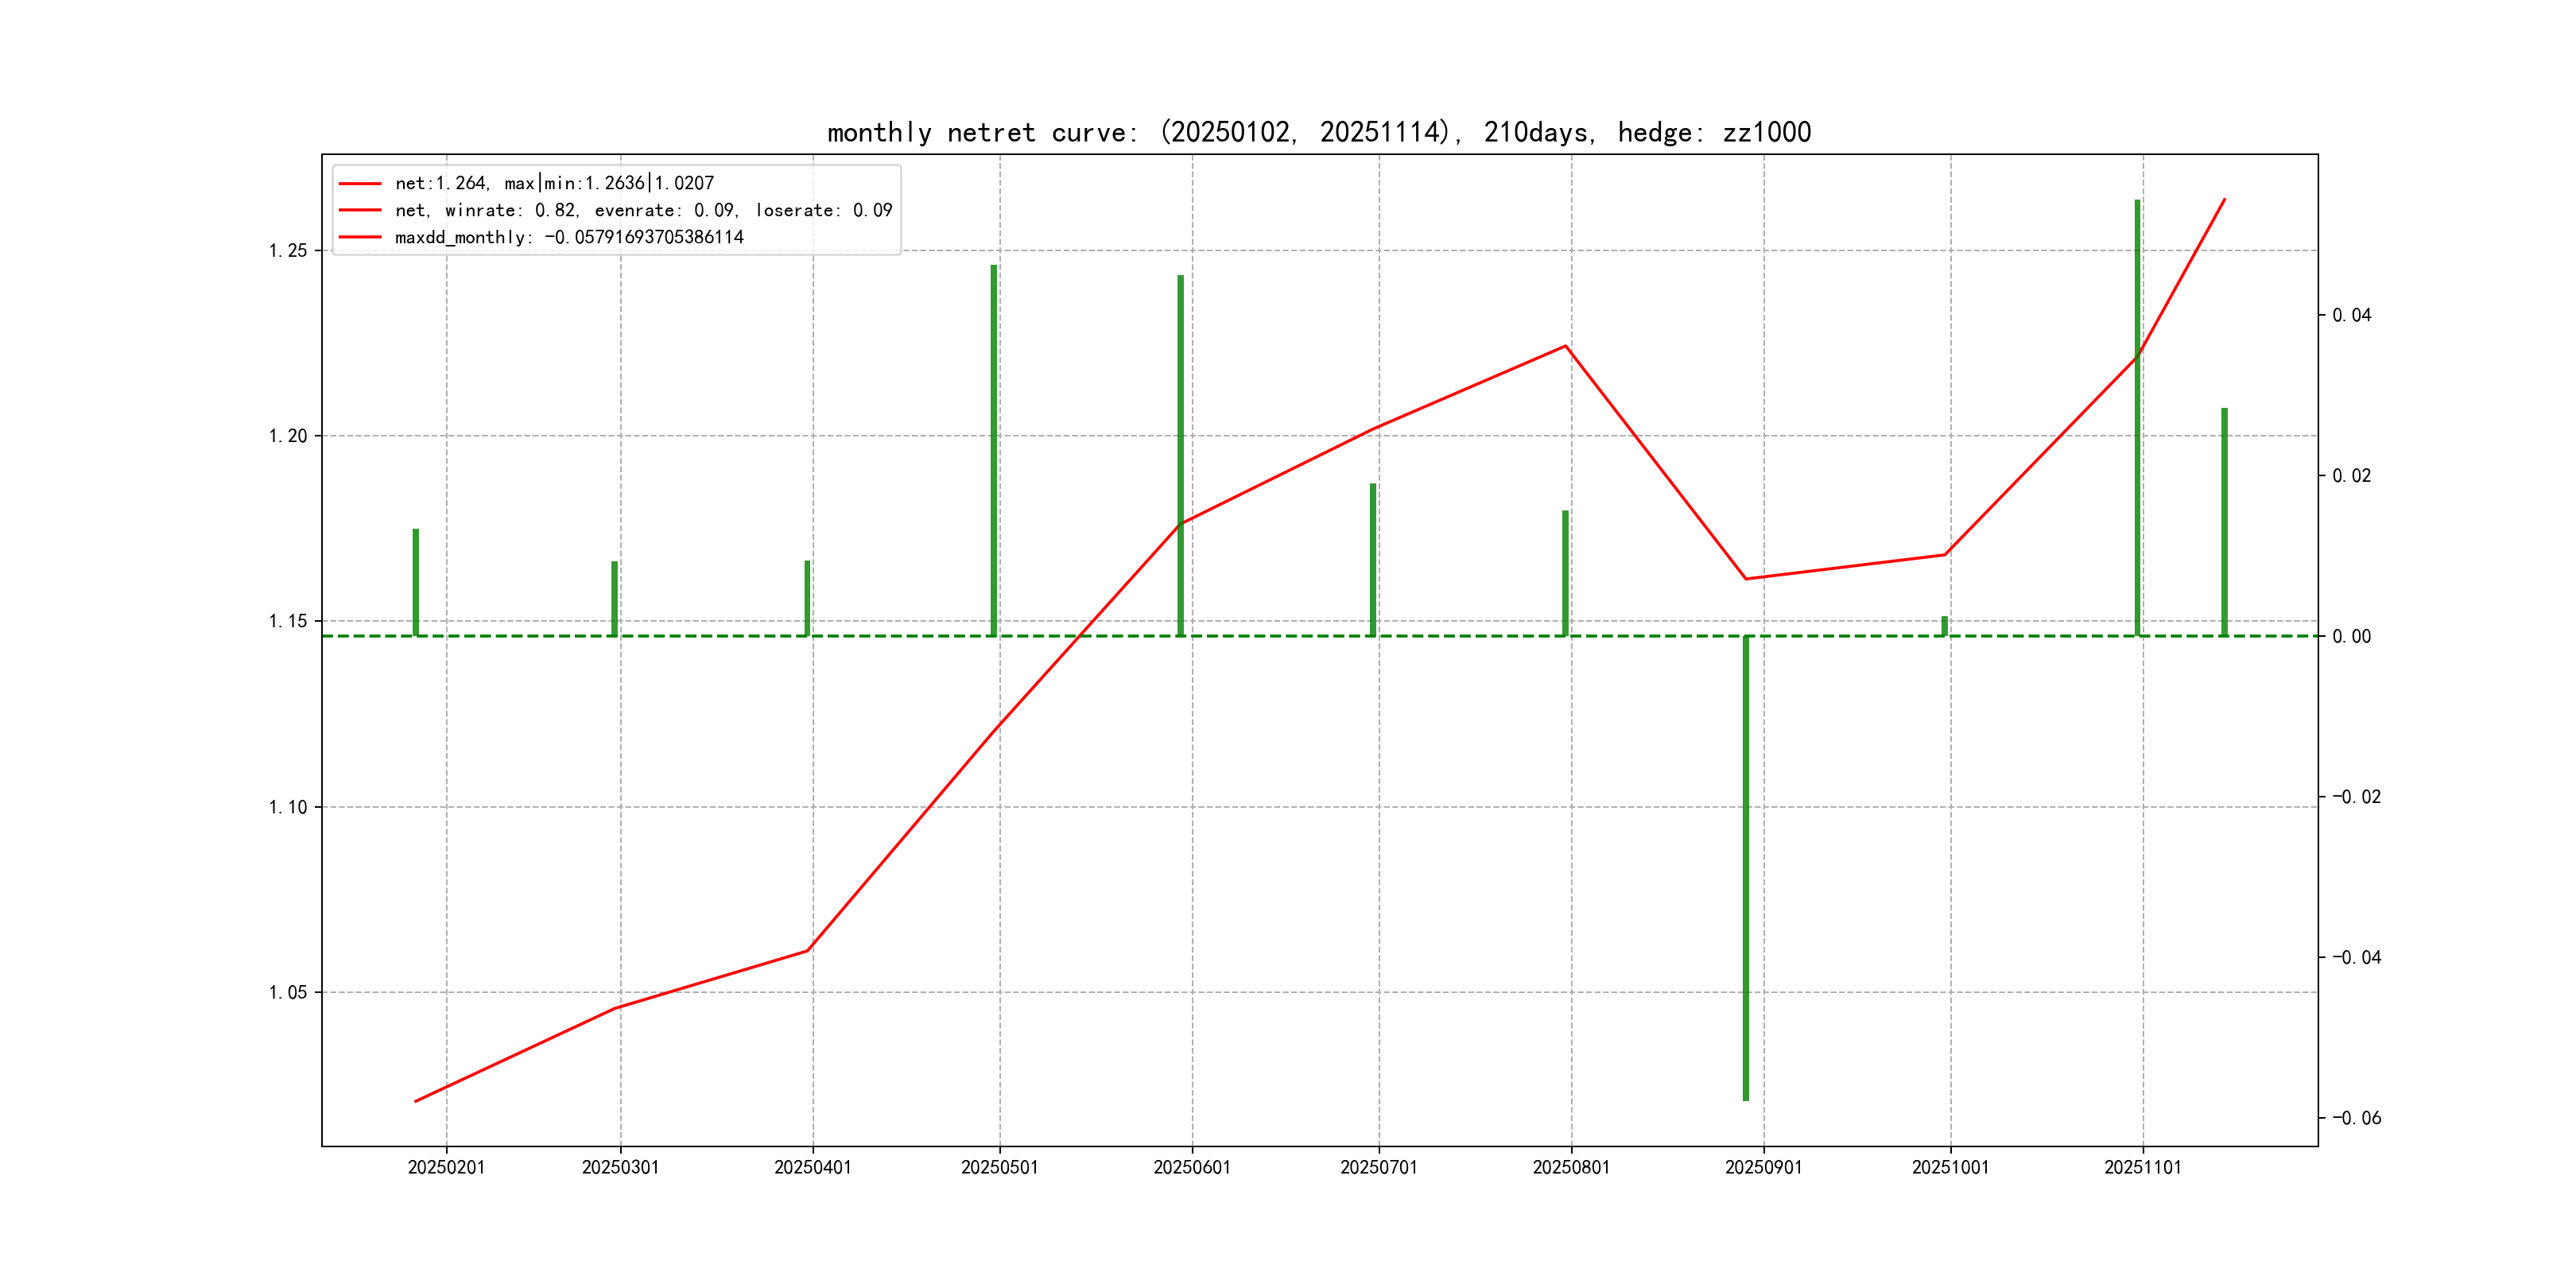Click the red line sample beside maxdd_monthly
The height and width of the screenshot is (1288, 2576).
[x=360, y=237]
